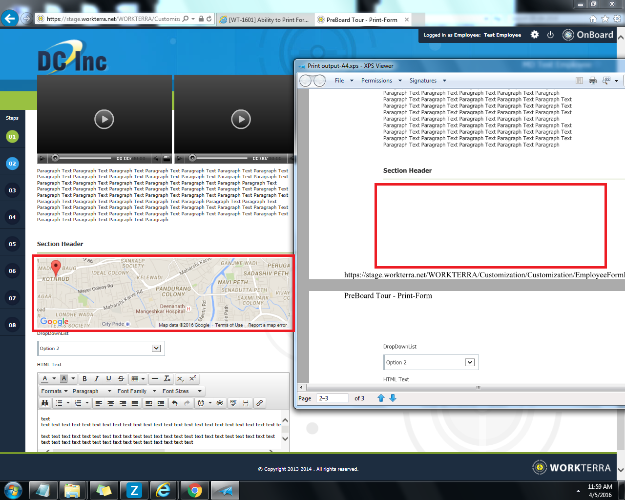Toggle the spellcheck ABC button
The image size is (625, 500).
[x=233, y=403]
